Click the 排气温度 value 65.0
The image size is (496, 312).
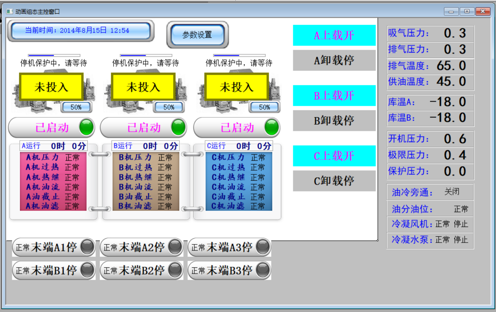pyautogui.click(x=451, y=66)
